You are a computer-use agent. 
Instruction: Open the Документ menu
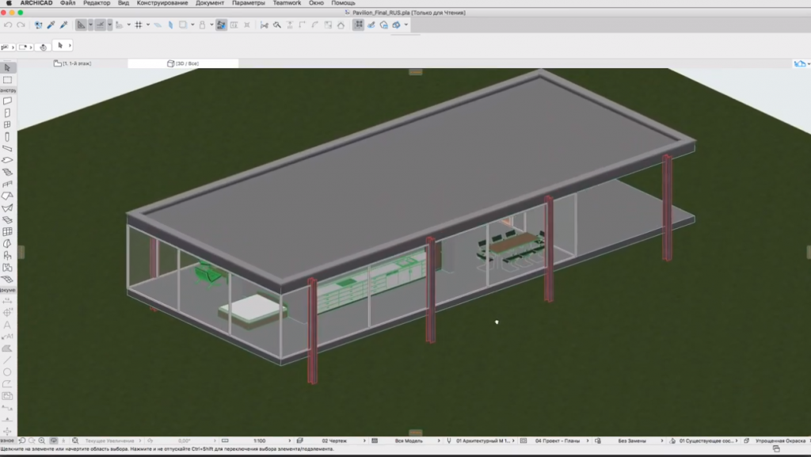point(210,3)
